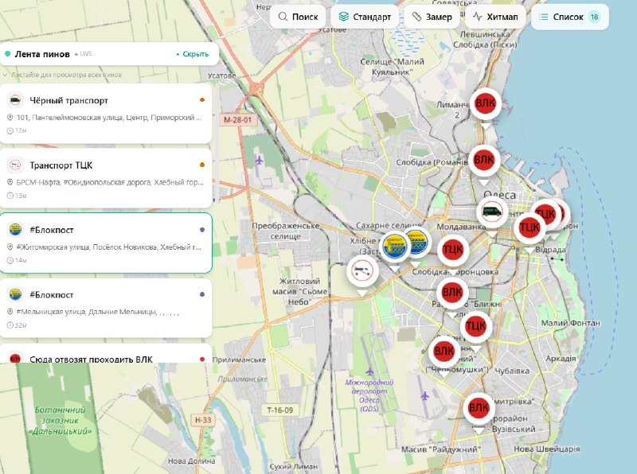The height and width of the screenshot is (474, 637).
Task: Select the Транспорт ТЦК card icon
Action: (x=15, y=165)
